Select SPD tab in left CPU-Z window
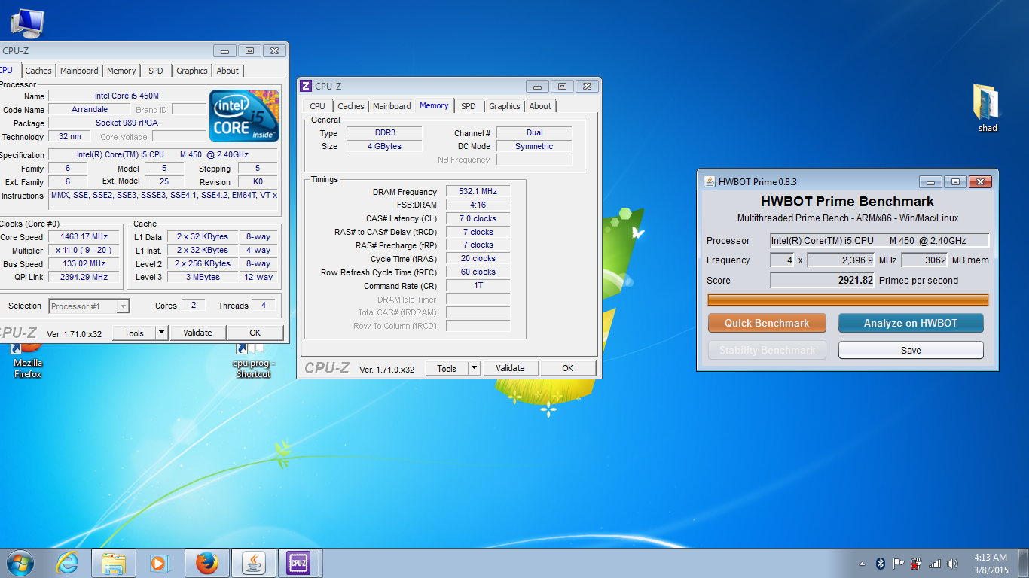Screen dimensions: 1029x578 (155, 71)
